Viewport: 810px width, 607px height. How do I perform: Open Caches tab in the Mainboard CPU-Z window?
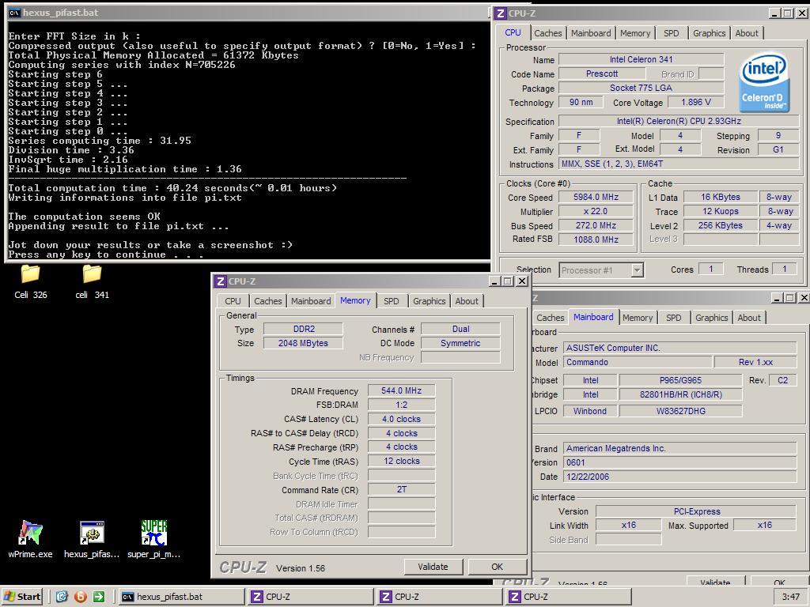coord(551,318)
